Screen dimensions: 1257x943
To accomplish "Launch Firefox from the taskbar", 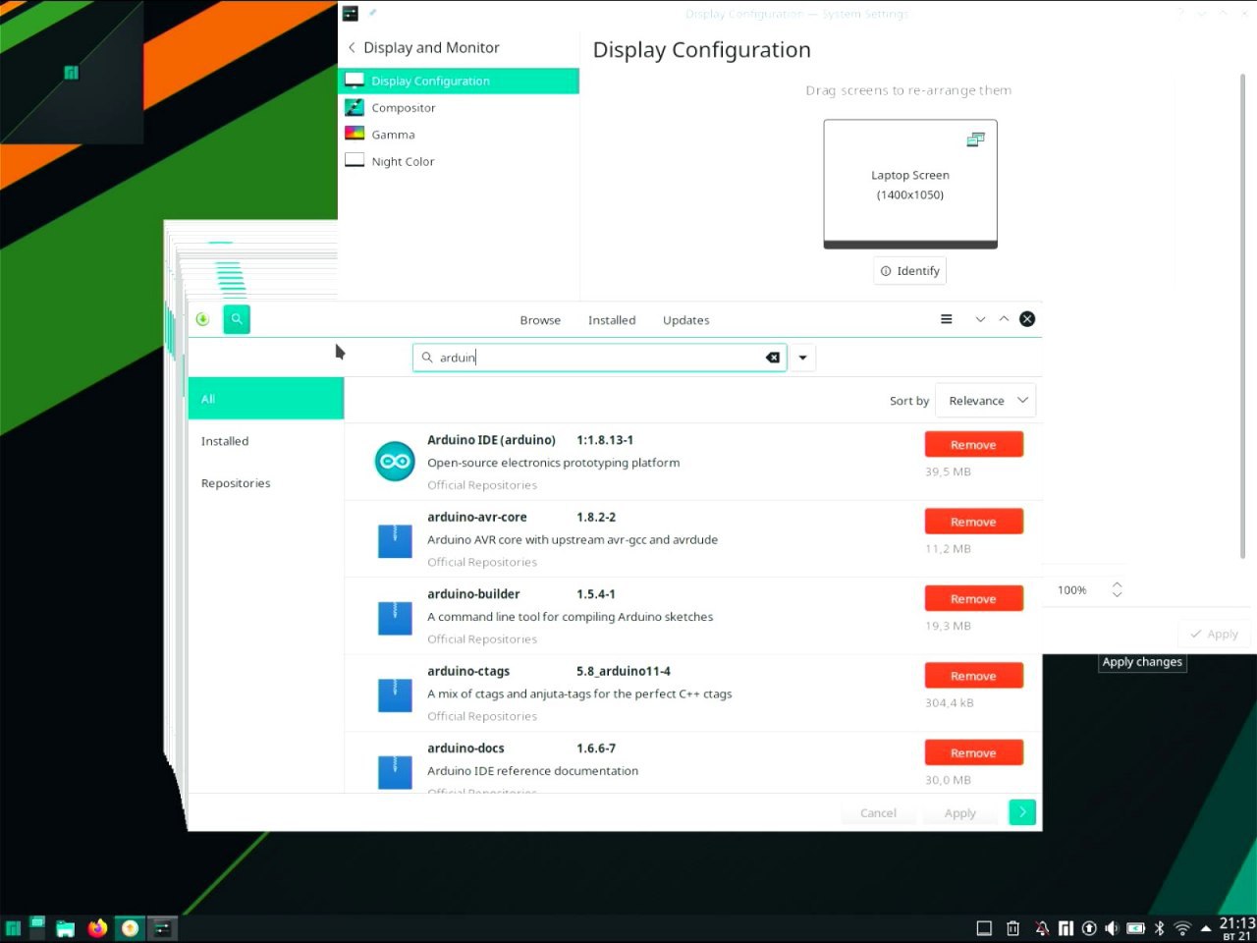I will tap(97, 928).
